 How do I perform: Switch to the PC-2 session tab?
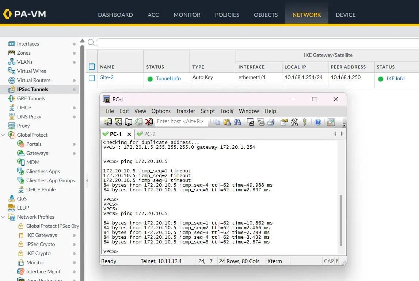(146, 134)
